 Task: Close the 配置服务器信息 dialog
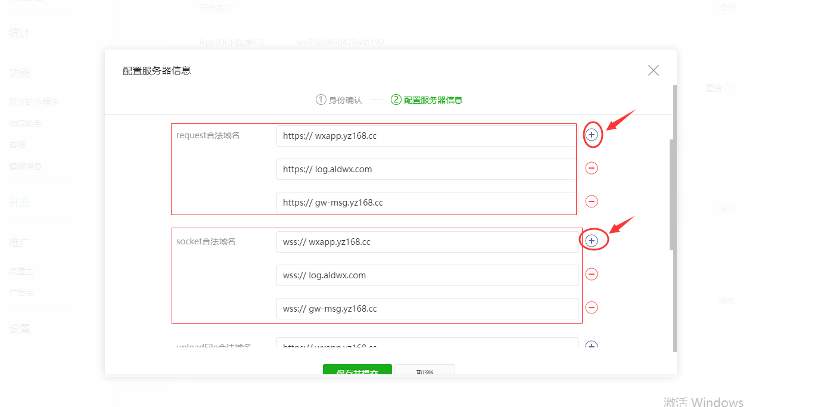click(x=654, y=70)
